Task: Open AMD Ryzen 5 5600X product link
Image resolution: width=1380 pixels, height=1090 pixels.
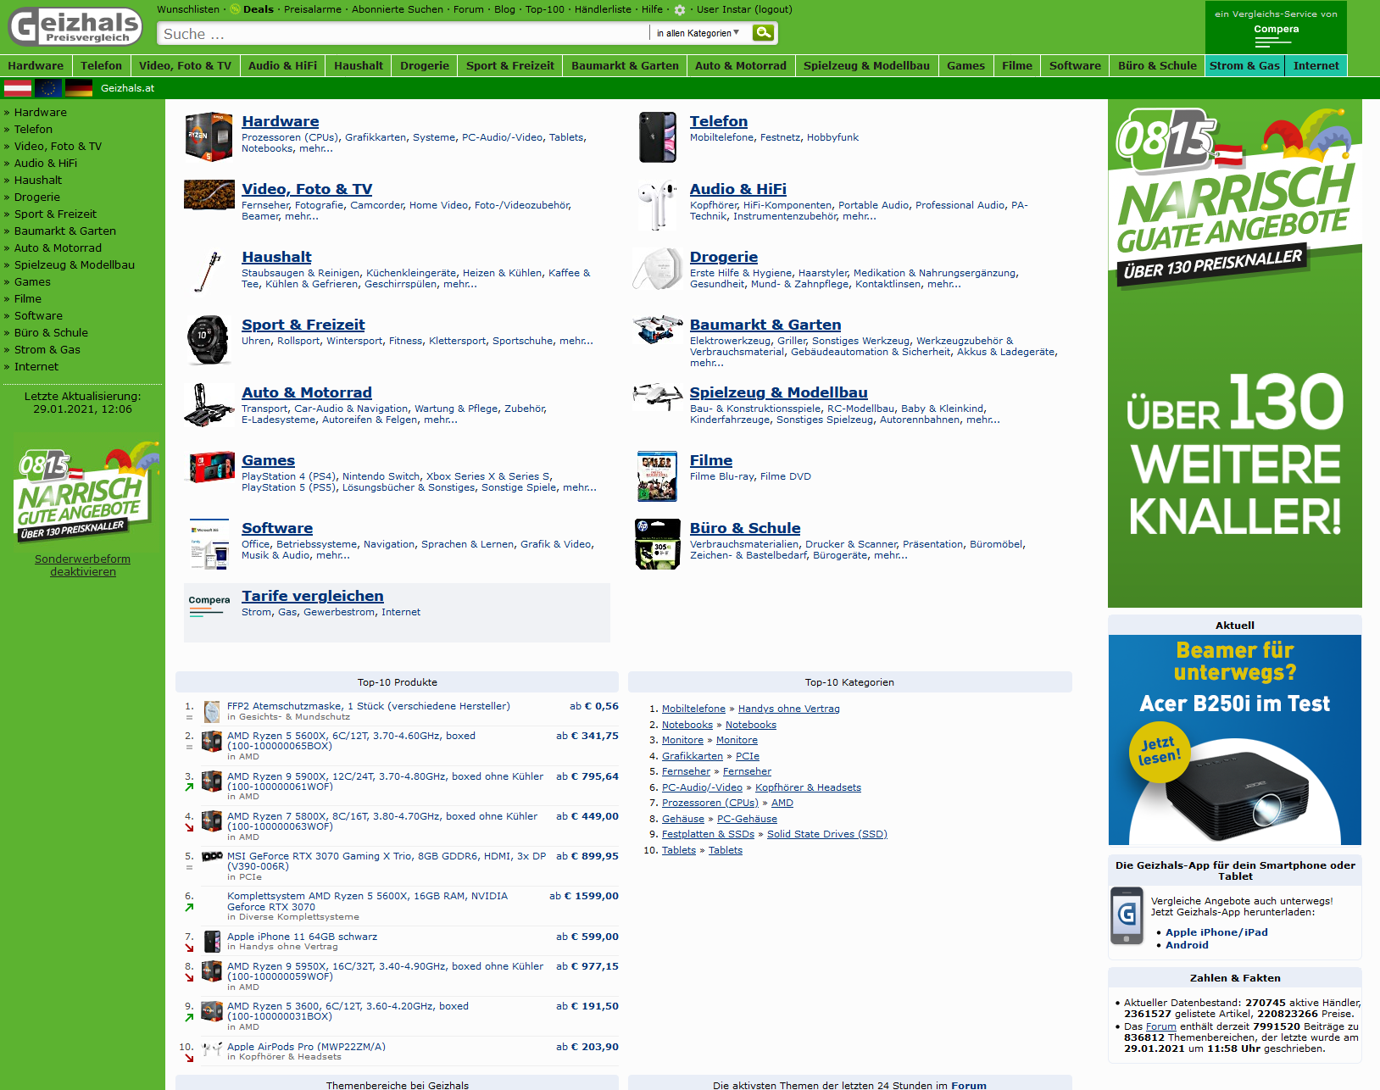Action: 351,741
